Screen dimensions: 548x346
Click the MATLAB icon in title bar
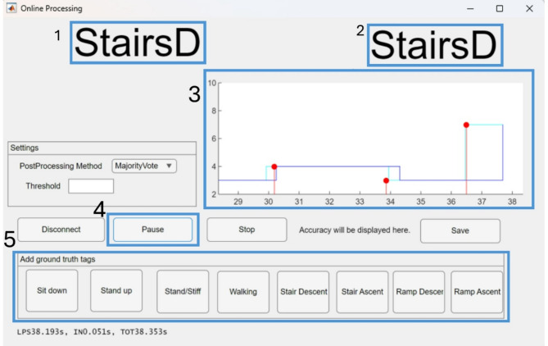[x=11, y=7]
